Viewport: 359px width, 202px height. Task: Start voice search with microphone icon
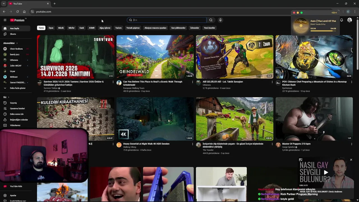pos(220,20)
